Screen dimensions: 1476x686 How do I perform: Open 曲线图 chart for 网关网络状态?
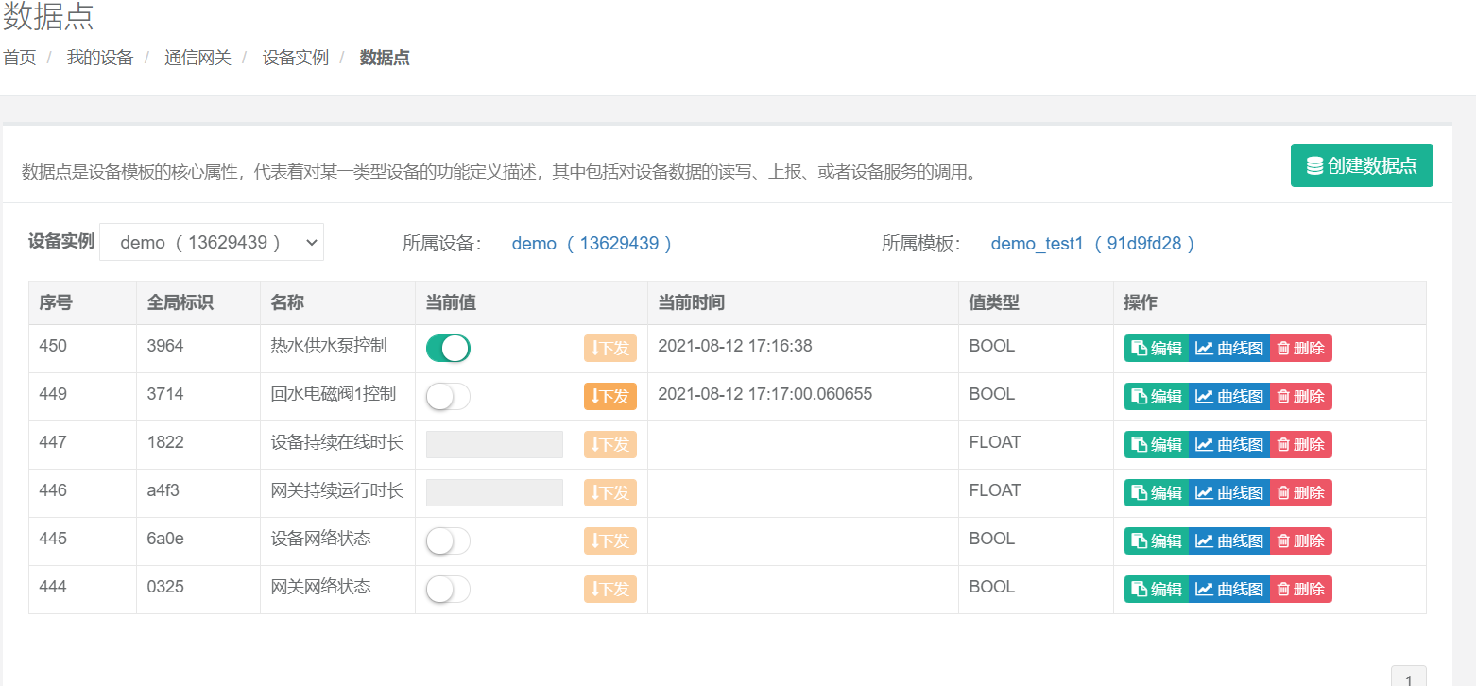[1229, 589]
